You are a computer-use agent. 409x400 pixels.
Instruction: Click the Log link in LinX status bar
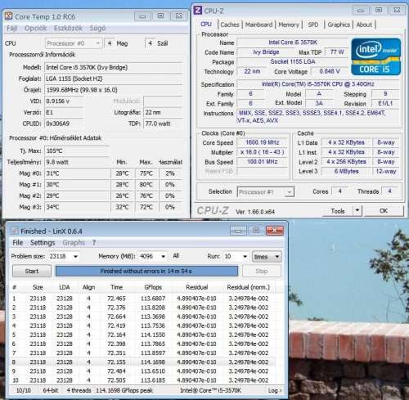274,390
